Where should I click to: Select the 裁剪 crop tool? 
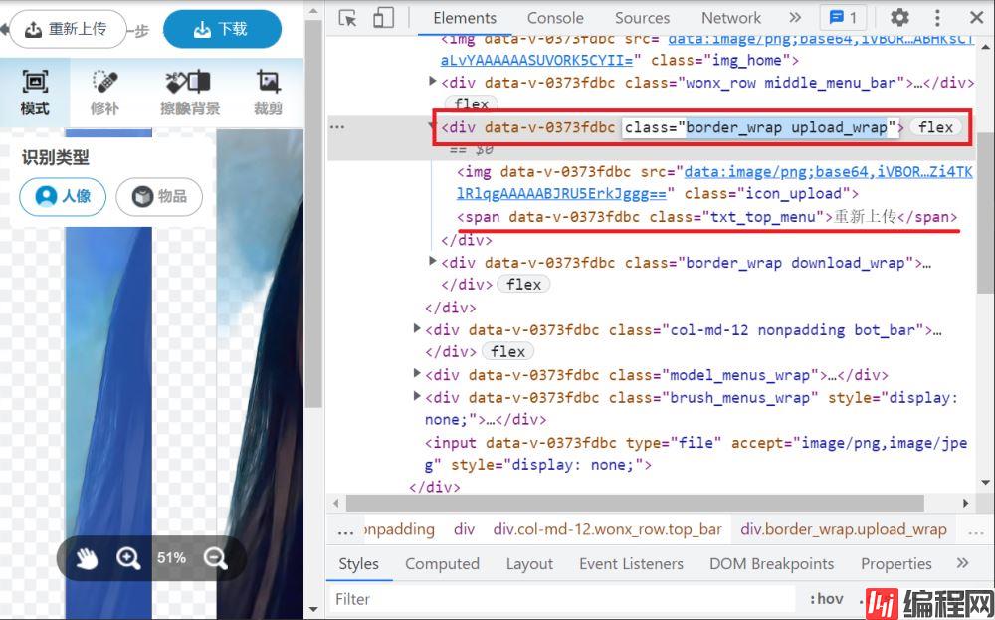[268, 93]
